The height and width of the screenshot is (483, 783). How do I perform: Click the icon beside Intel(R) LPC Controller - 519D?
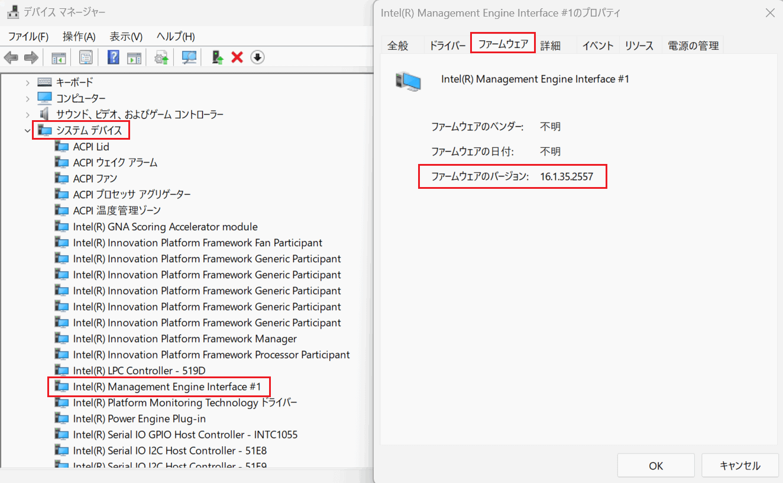(62, 371)
